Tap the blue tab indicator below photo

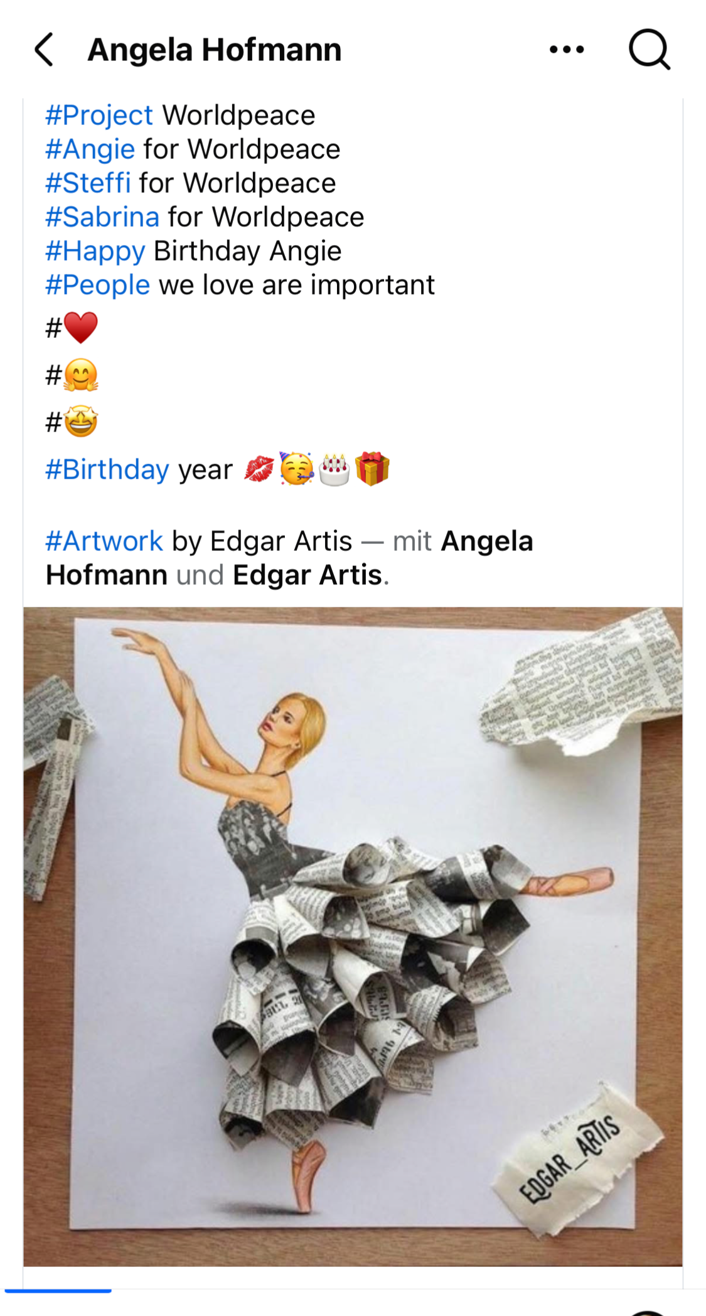click(x=58, y=1290)
